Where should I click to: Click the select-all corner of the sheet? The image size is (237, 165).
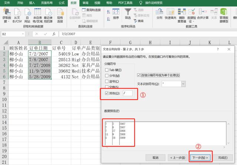(x=6, y=42)
